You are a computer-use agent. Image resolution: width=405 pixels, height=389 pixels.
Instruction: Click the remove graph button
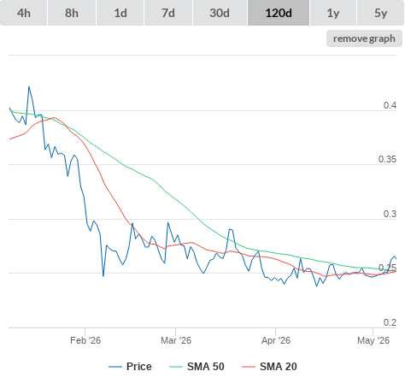point(364,38)
